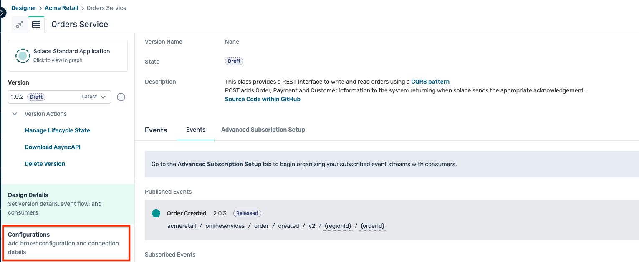The height and width of the screenshot is (262, 639).
Task: Click Download AsyncAPI
Action: click(x=52, y=147)
